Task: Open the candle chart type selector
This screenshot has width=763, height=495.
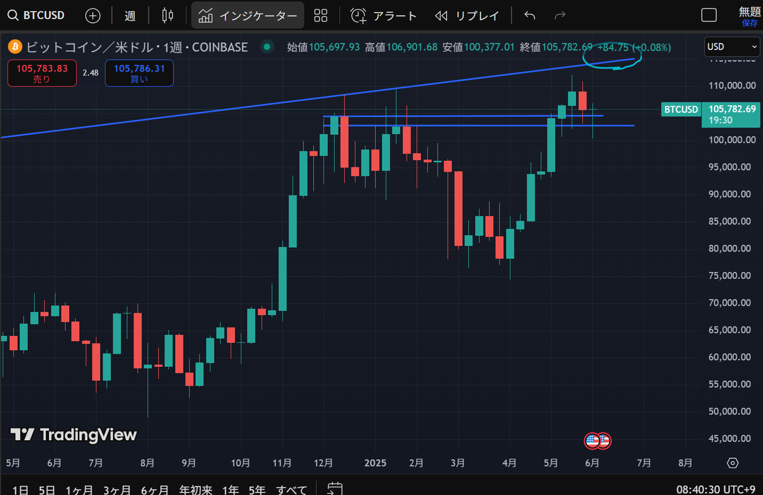Action: click(167, 15)
